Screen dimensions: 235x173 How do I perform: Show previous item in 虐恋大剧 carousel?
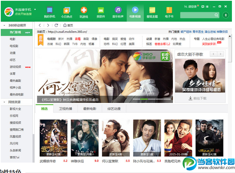pyautogui.click(x=213, y=54)
